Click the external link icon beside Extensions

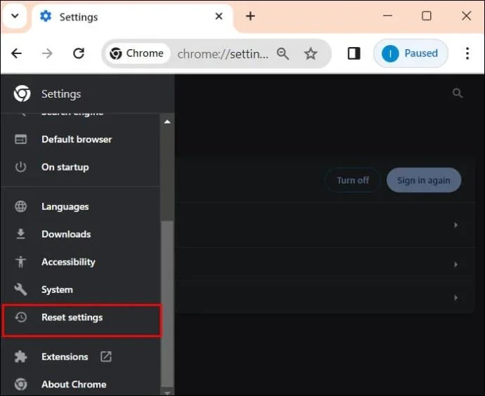105,357
